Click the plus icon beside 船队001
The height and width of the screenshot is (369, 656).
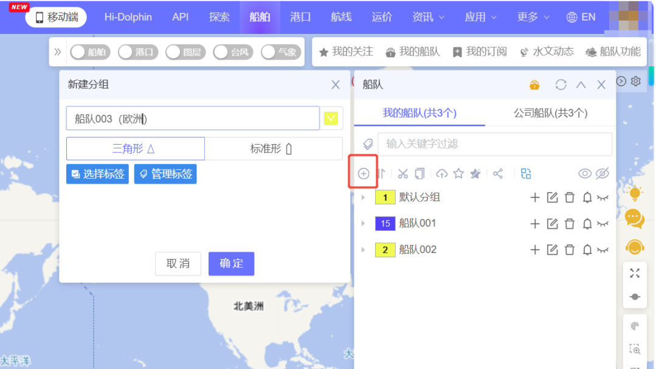(x=535, y=224)
